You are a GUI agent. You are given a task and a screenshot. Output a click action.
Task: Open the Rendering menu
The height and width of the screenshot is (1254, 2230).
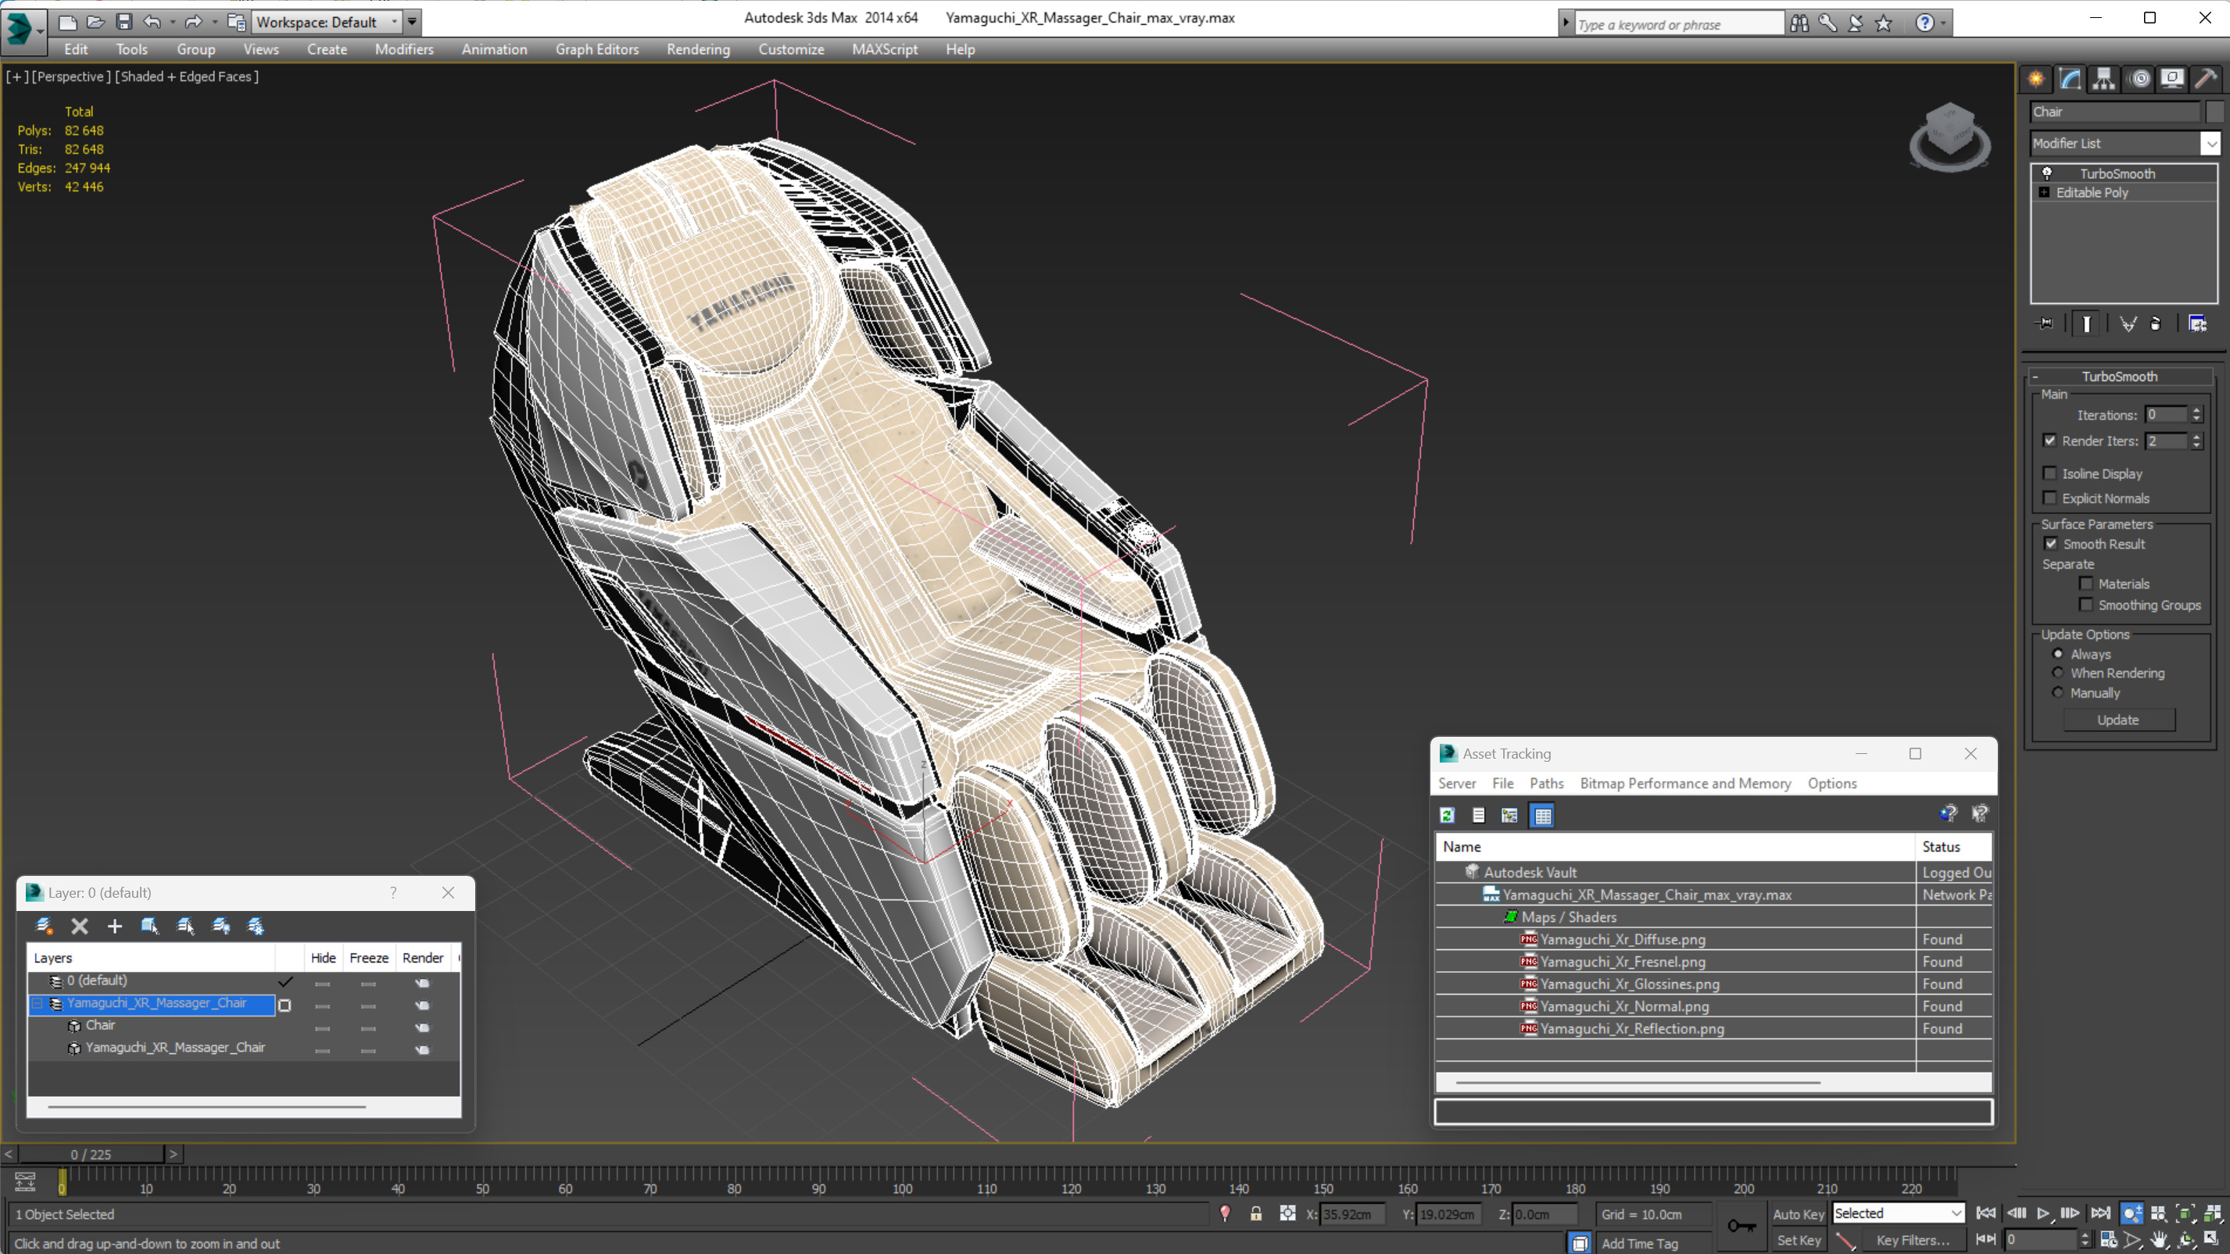point(698,49)
